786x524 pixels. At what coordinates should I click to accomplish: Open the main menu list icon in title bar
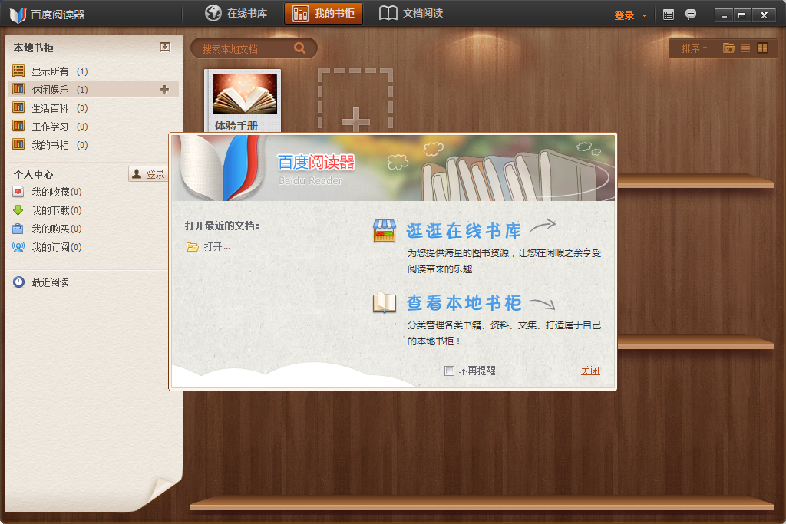[x=669, y=15]
